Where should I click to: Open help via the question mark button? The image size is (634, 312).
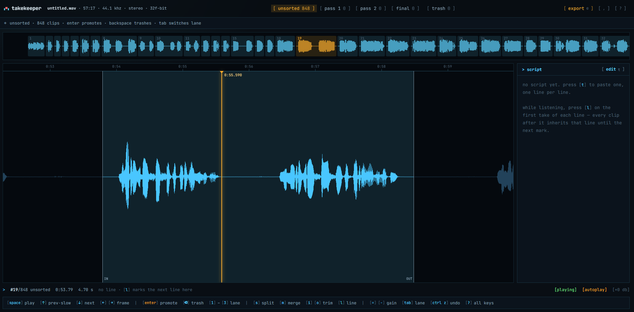(620, 8)
